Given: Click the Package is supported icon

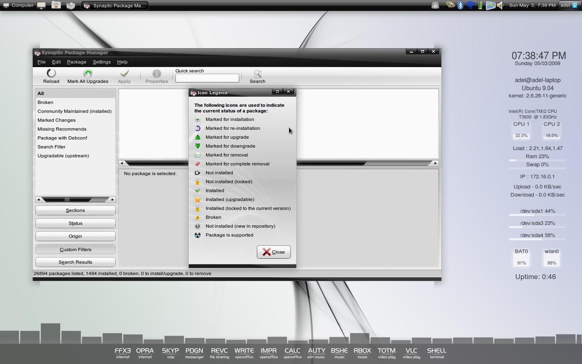Looking at the screenshot, I should tap(198, 235).
